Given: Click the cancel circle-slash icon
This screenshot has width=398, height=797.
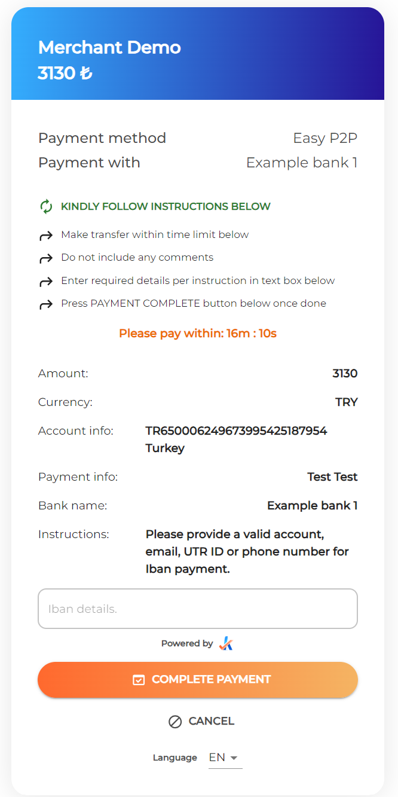Looking at the screenshot, I should click(175, 722).
